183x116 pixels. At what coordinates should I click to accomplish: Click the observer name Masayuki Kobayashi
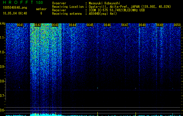104,3
